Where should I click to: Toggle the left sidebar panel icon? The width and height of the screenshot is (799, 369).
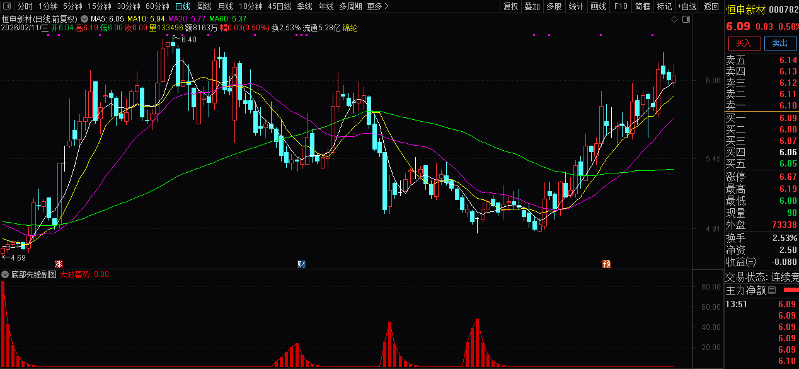pyautogui.click(x=8, y=7)
